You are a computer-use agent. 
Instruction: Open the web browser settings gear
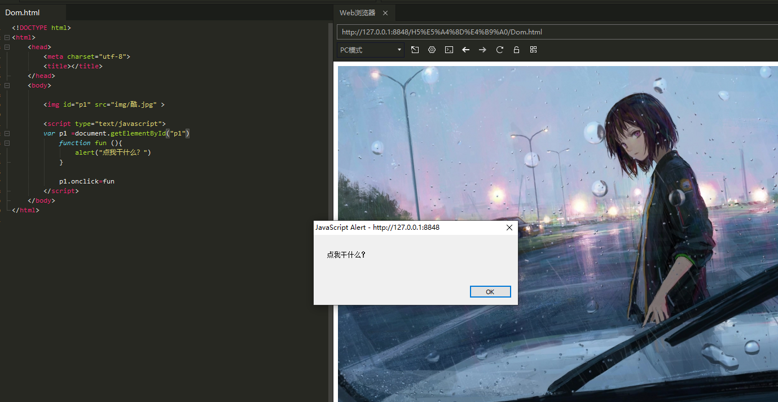(432, 50)
